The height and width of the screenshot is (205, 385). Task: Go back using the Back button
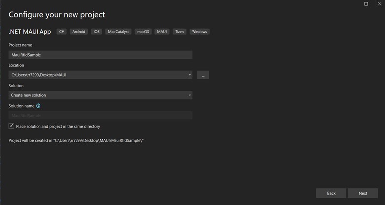tap(331, 193)
